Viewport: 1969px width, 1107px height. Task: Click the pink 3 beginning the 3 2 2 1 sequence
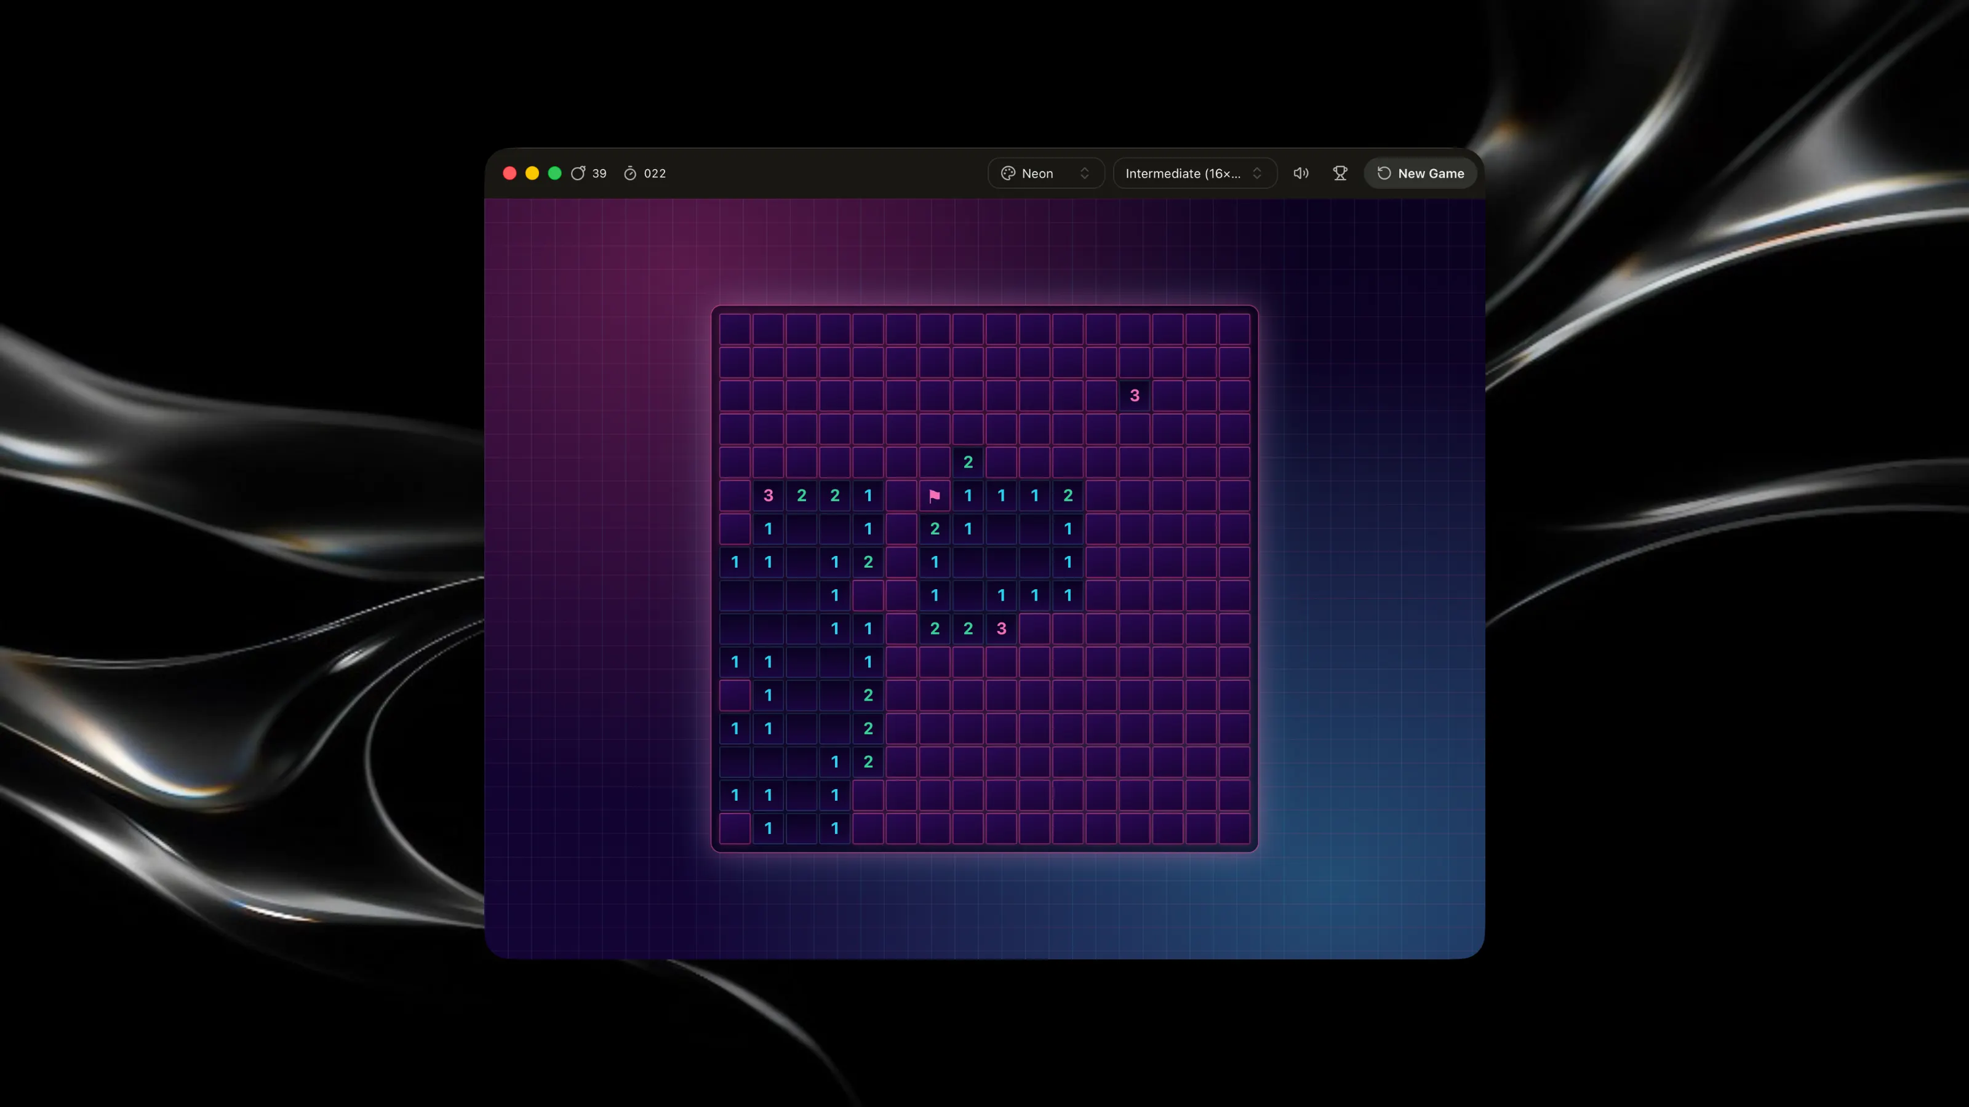[768, 496]
